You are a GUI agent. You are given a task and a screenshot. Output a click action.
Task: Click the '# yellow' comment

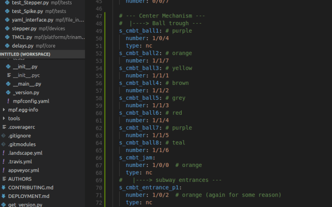(179, 68)
